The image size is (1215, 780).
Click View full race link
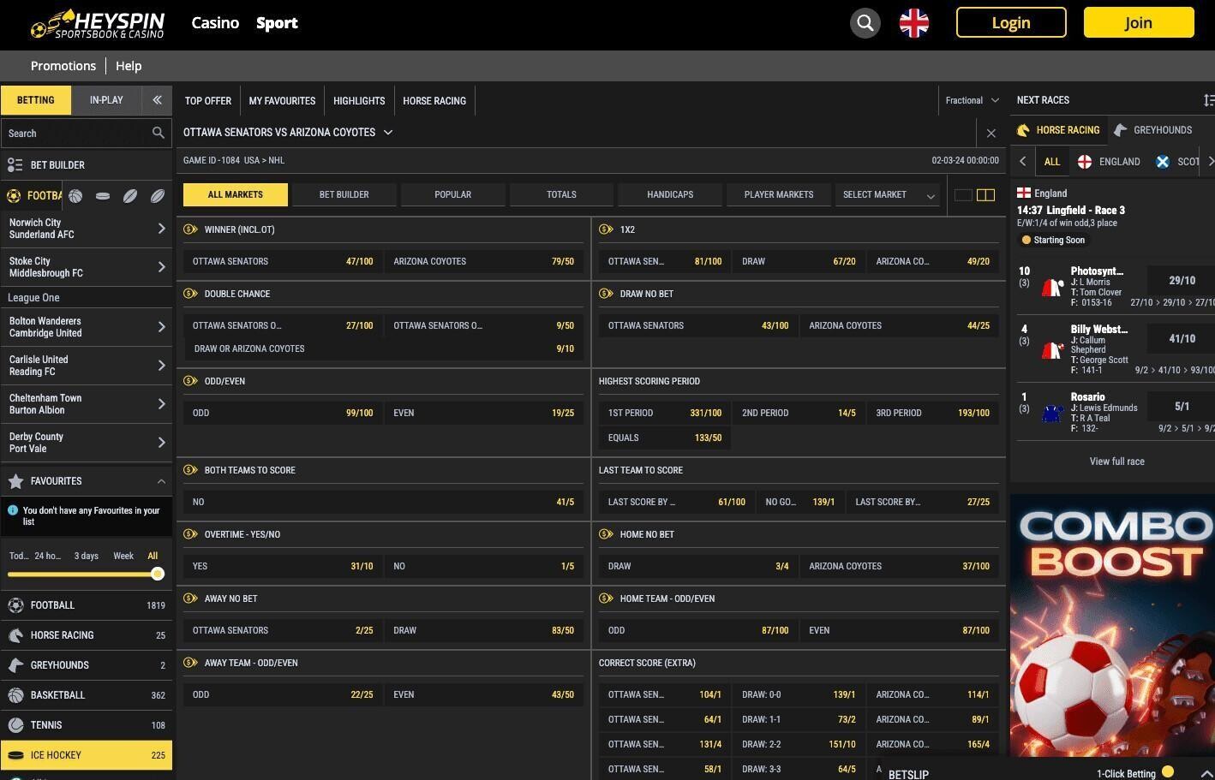(1116, 461)
